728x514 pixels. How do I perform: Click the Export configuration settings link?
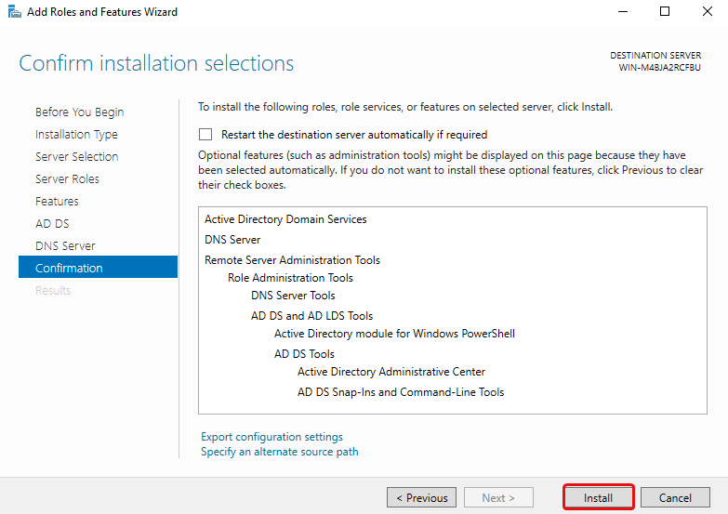point(271,437)
